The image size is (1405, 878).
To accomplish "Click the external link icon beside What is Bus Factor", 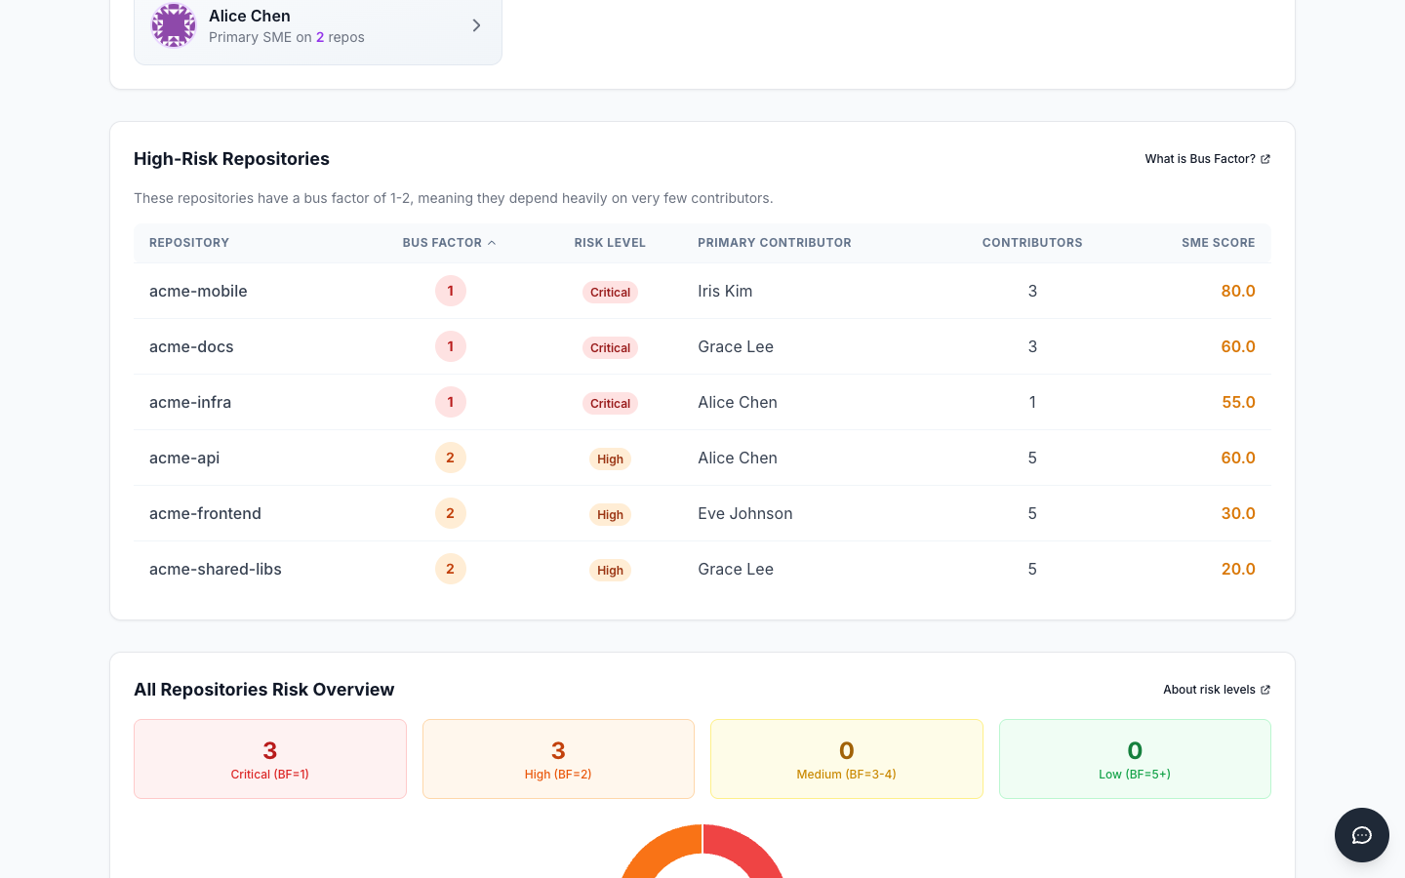I will click(x=1264, y=158).
